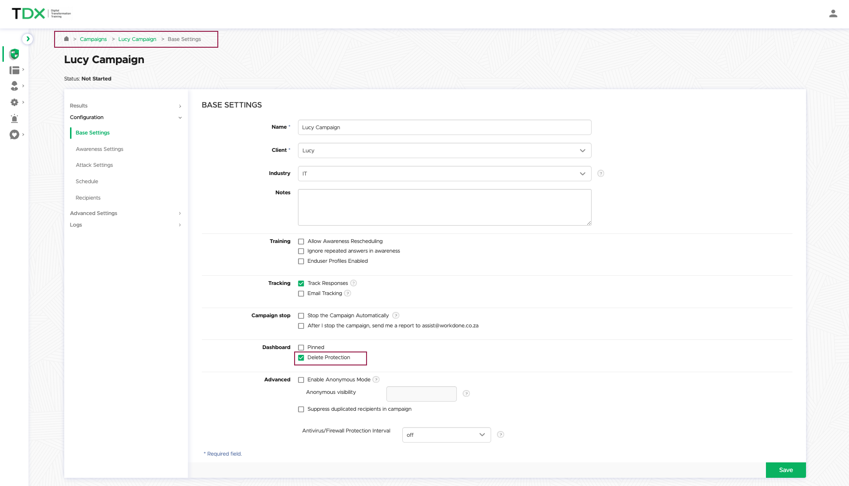Open Attack Settings page
Image resolution: width=849 pixels, height=486 pixels.
click(94, 165)
